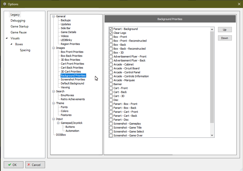Select Side Bar in tree

66,28
